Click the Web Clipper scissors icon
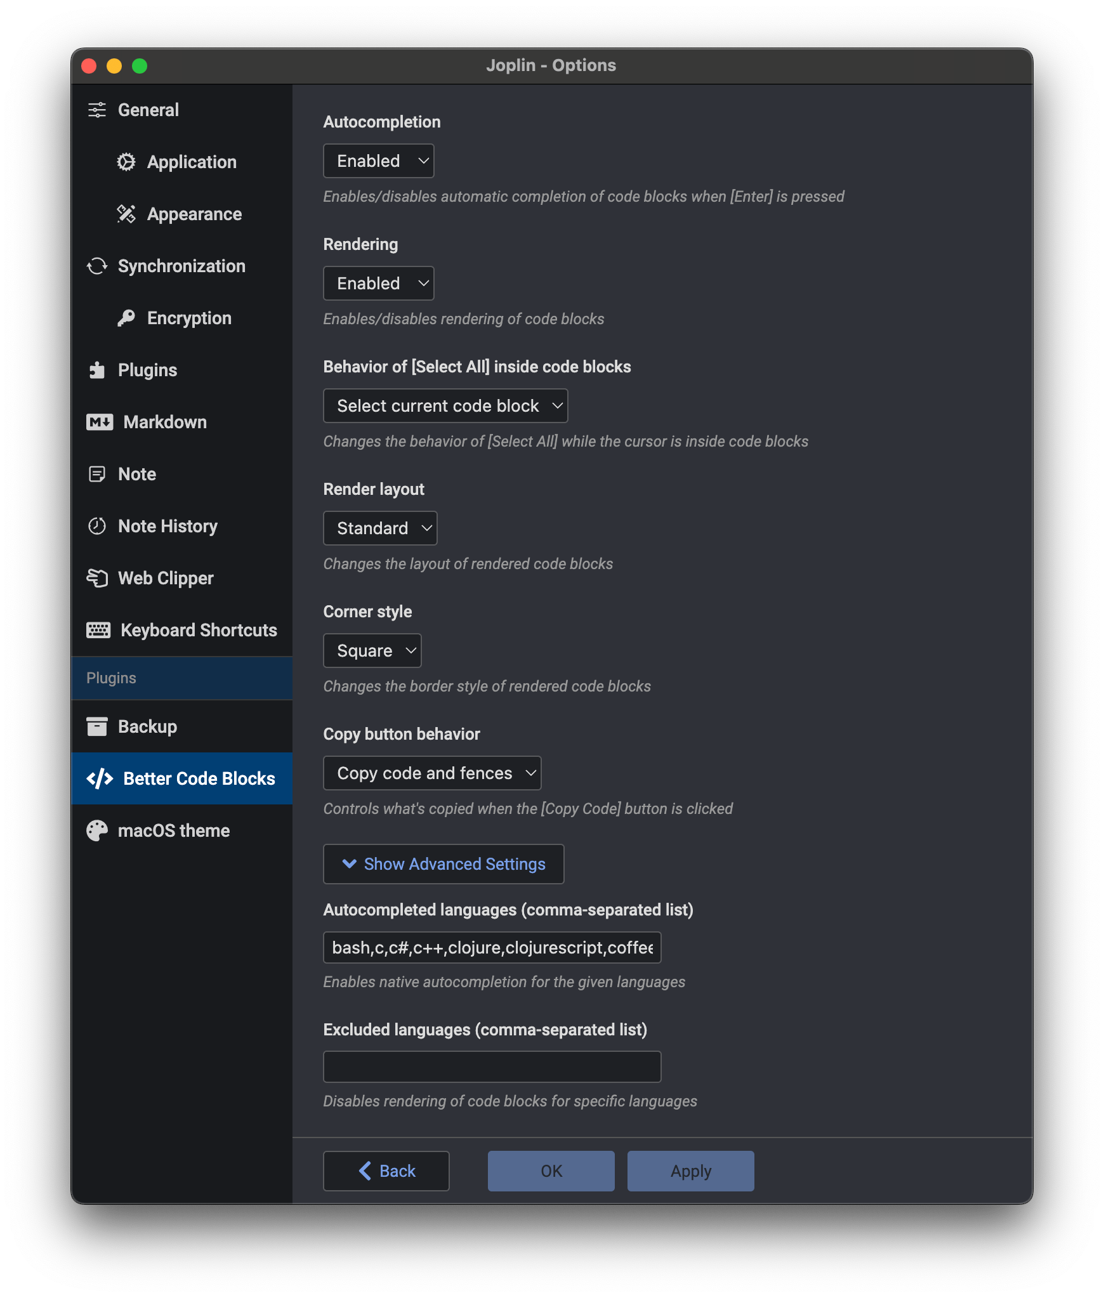Image resolution: width=1104 pixels, height=1298 pixels. click(97, 578)
